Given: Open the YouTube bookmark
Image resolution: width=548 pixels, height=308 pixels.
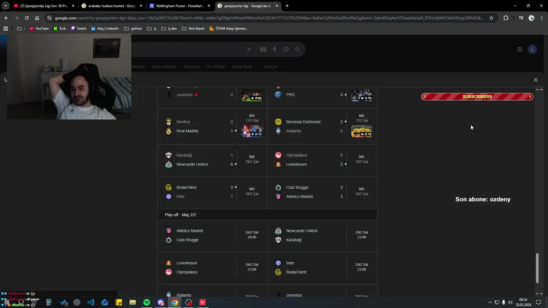Looking at the screenshot, I should pyautogui.click(x=39, y=29).
